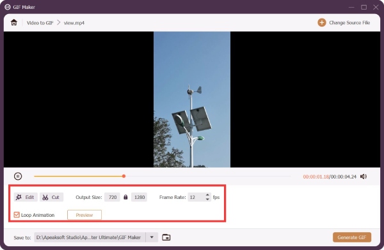
Task: Open the Edit tool
Action: [26, 197]
